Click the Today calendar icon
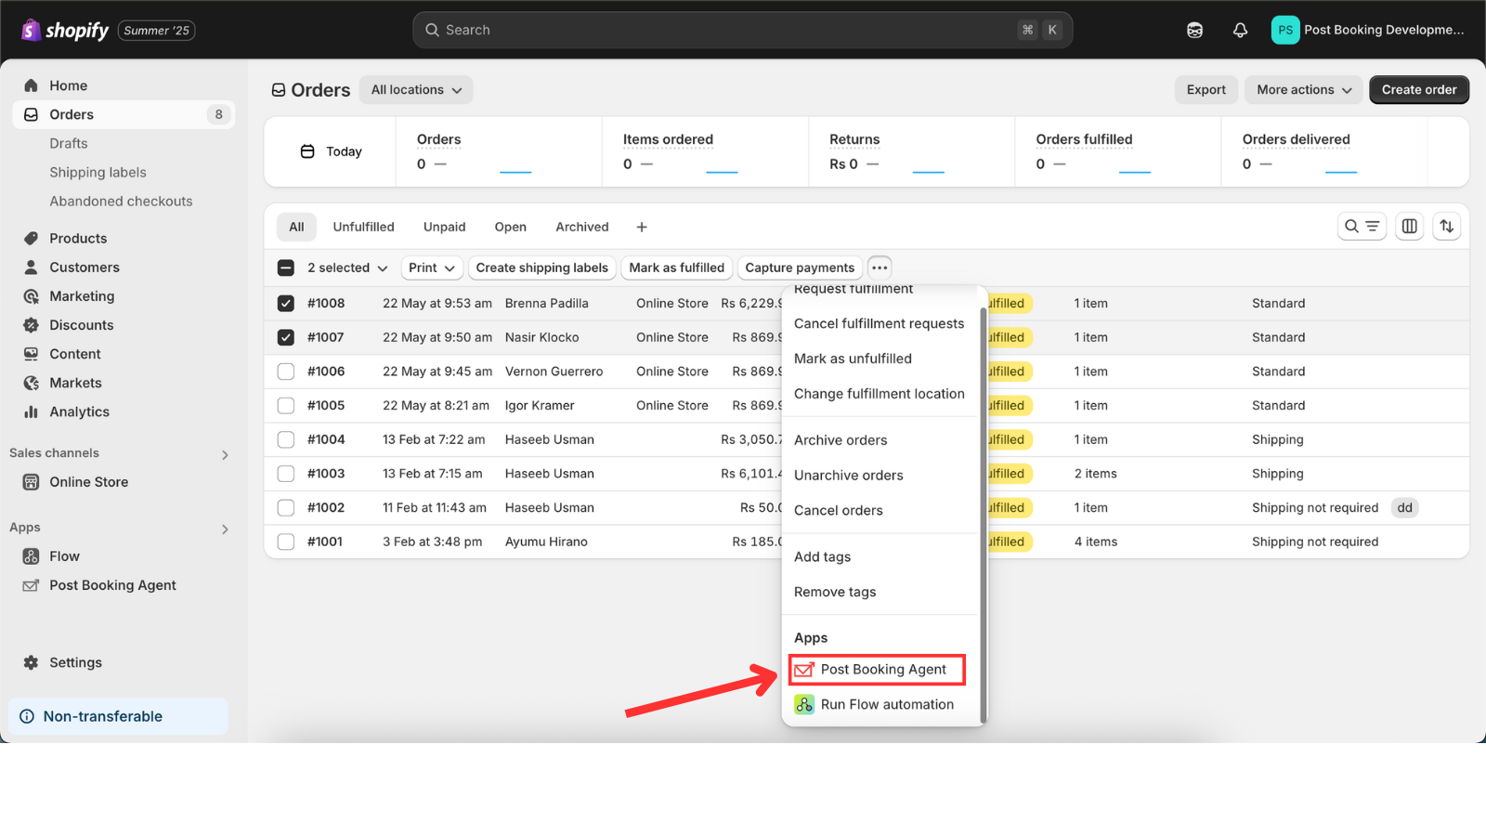The height and width of the screenshot is (836, 1486). pos(307,151)
